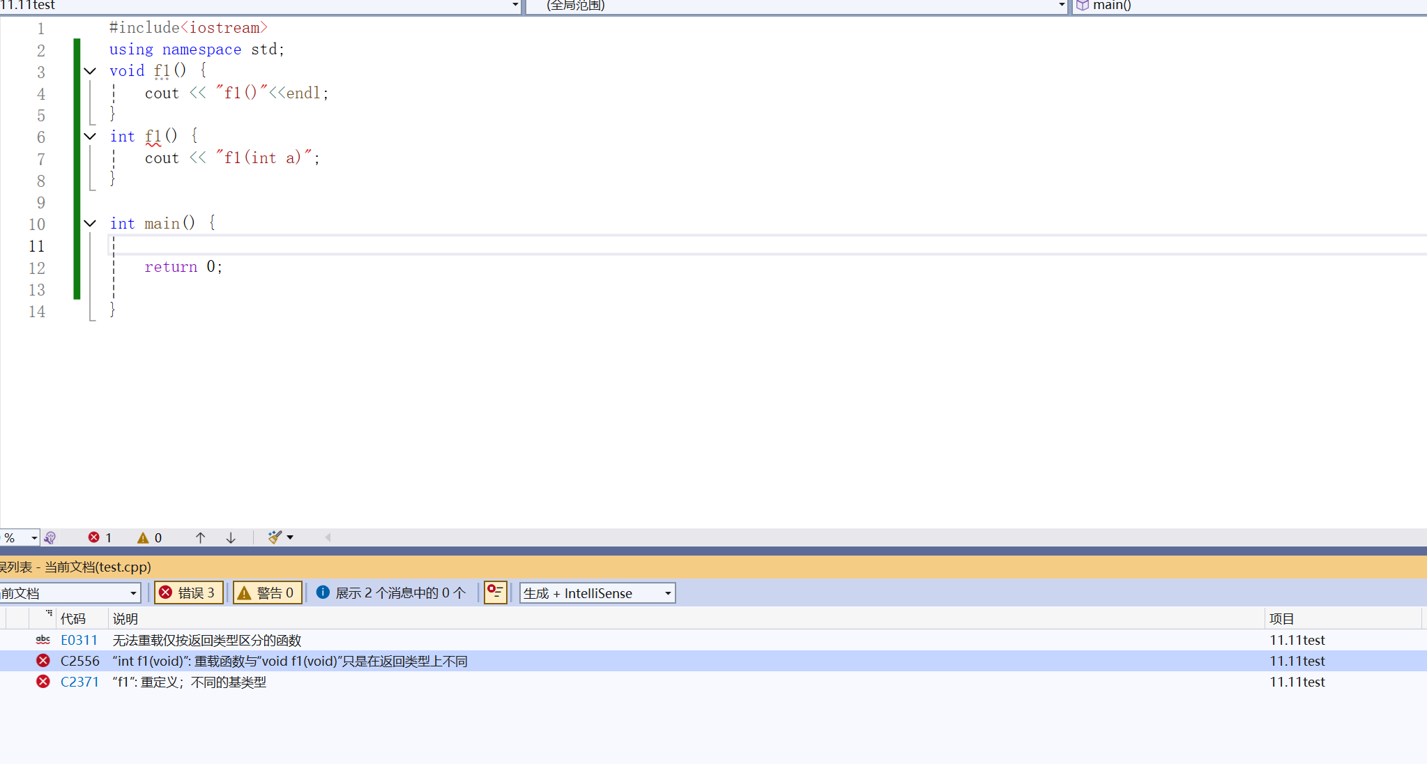Sort the error list by the 说明 column header

click(125, 618)
